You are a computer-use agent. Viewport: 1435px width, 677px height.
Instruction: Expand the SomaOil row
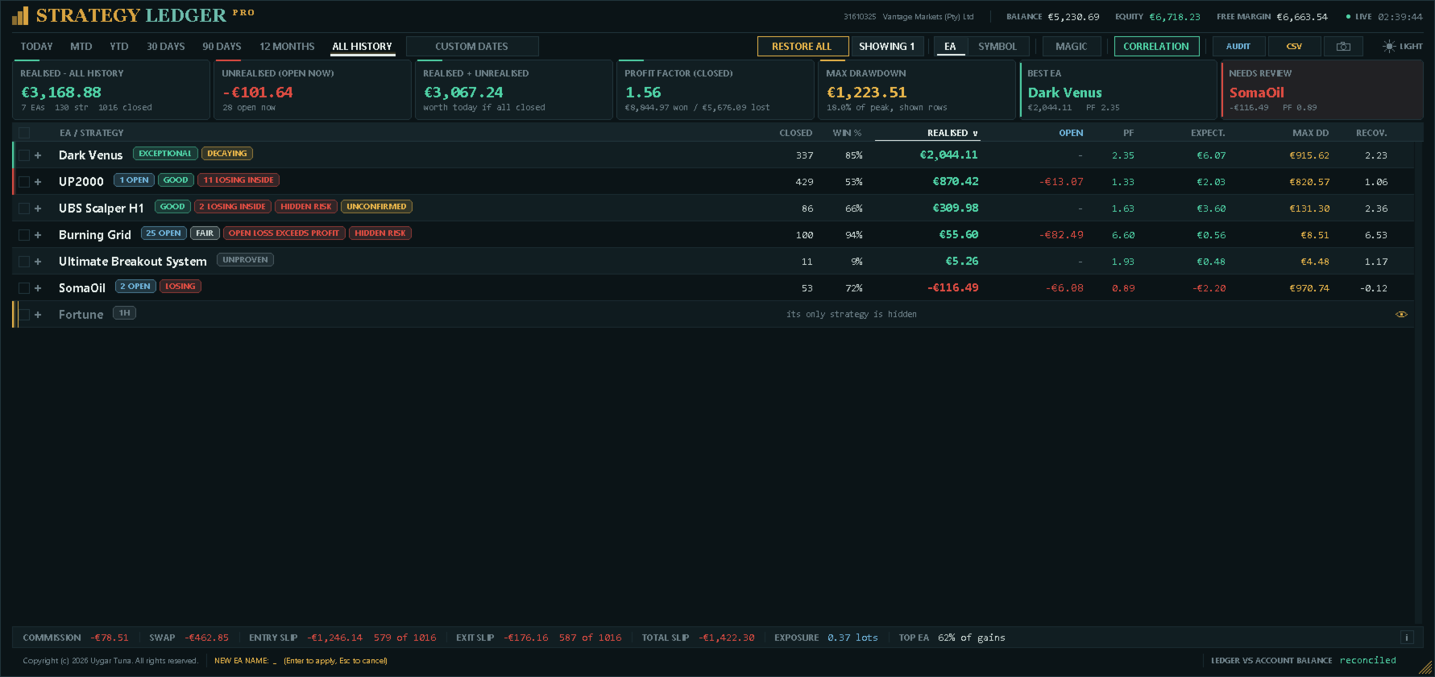(38, 288)
